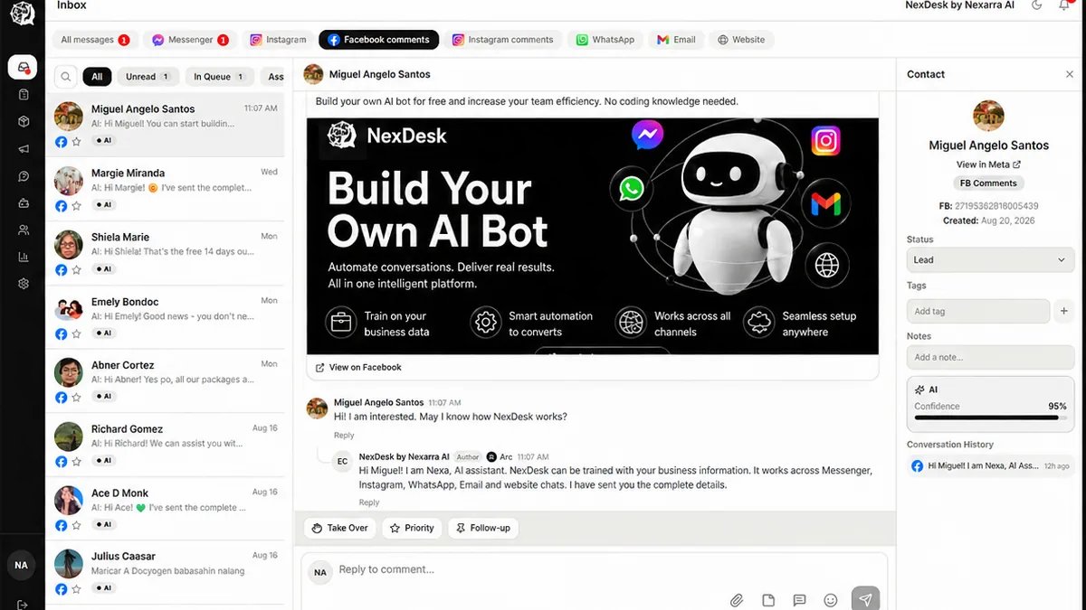Open the Abner Cortez conversation
The width and height of the screenshot is (1086, 610).
pyautogui.click(x=166, y=380)
